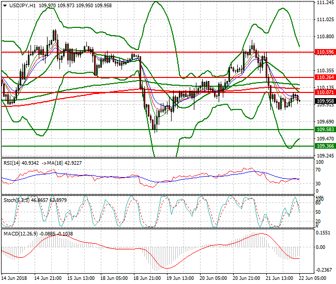Viewport: 336px width, 284px height.
Task: Click the triangle arrow beside USDJPY,H1 title
Action: (x=5, y=5)
